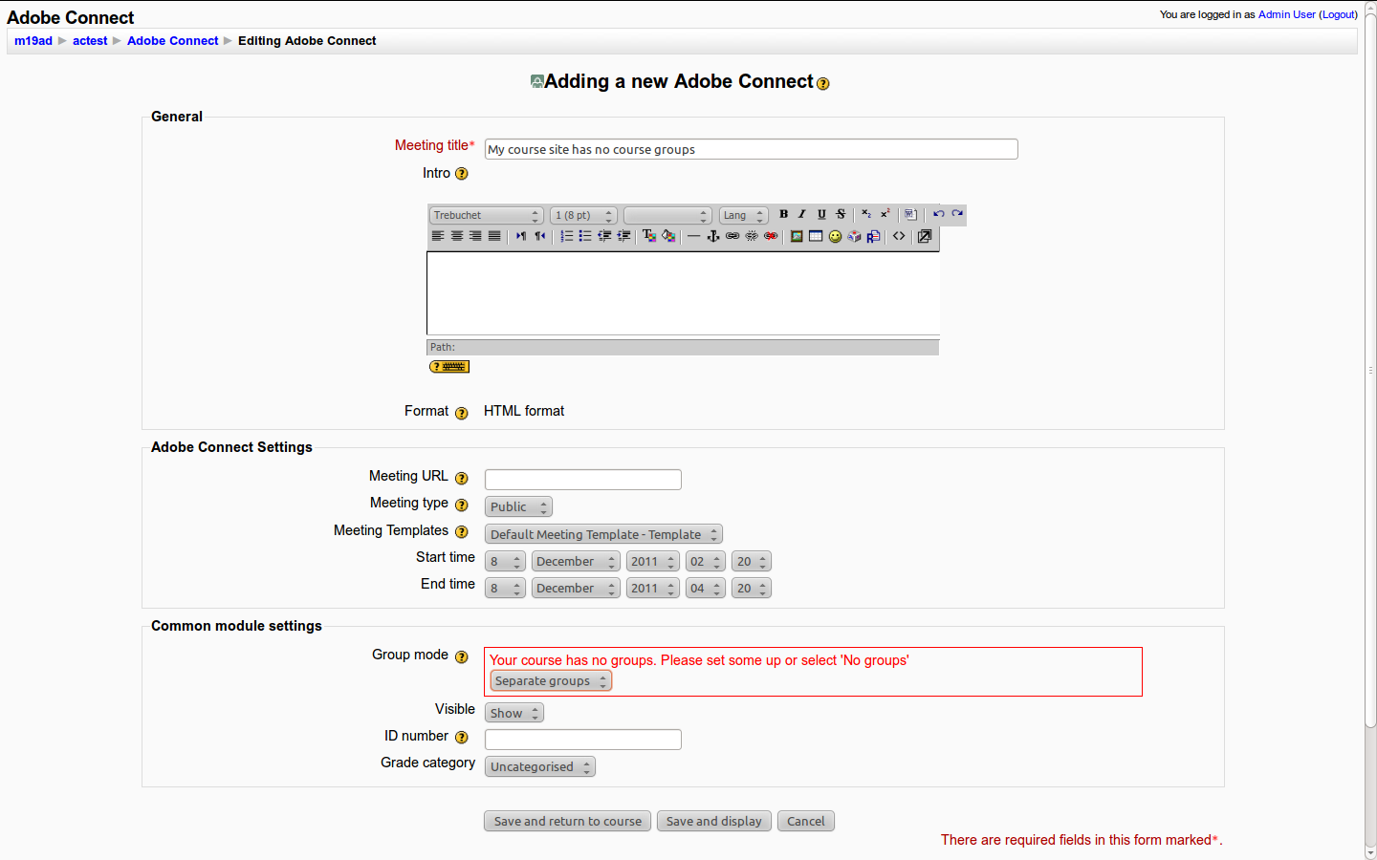1377x860 pixels.
Task: Open the Separate groups group mode dropdown
Action: 551,680
